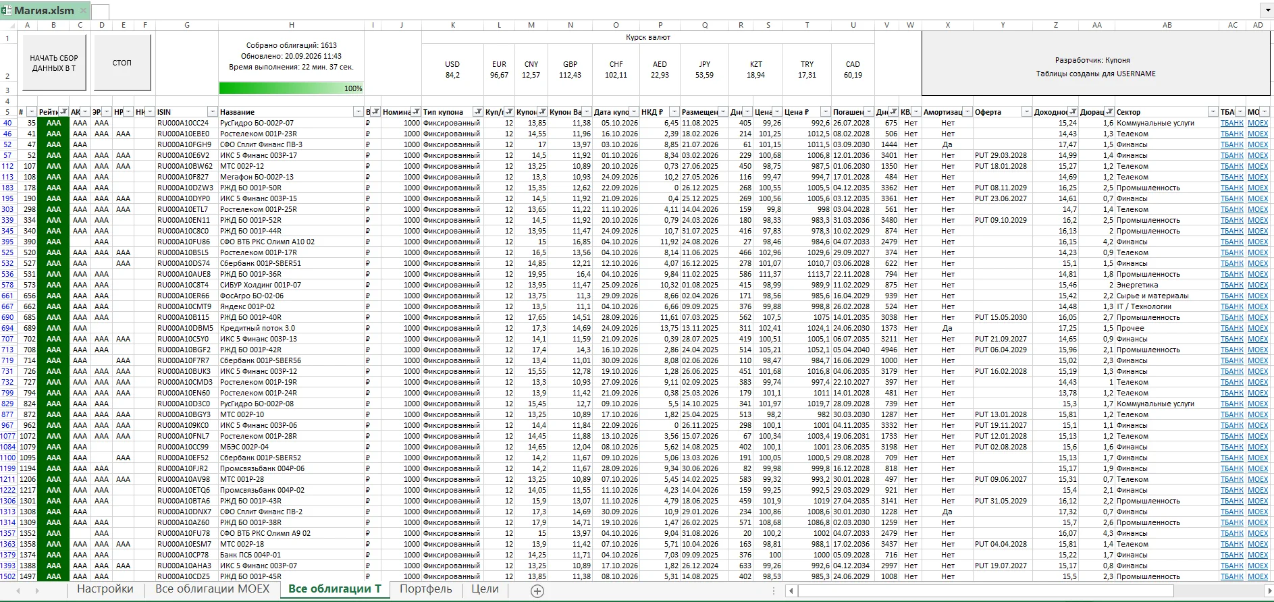This screenshot has height=602, width=1274.
Task: Select the Все облигации Т sheet tab
Action: (x=335, y=589)
